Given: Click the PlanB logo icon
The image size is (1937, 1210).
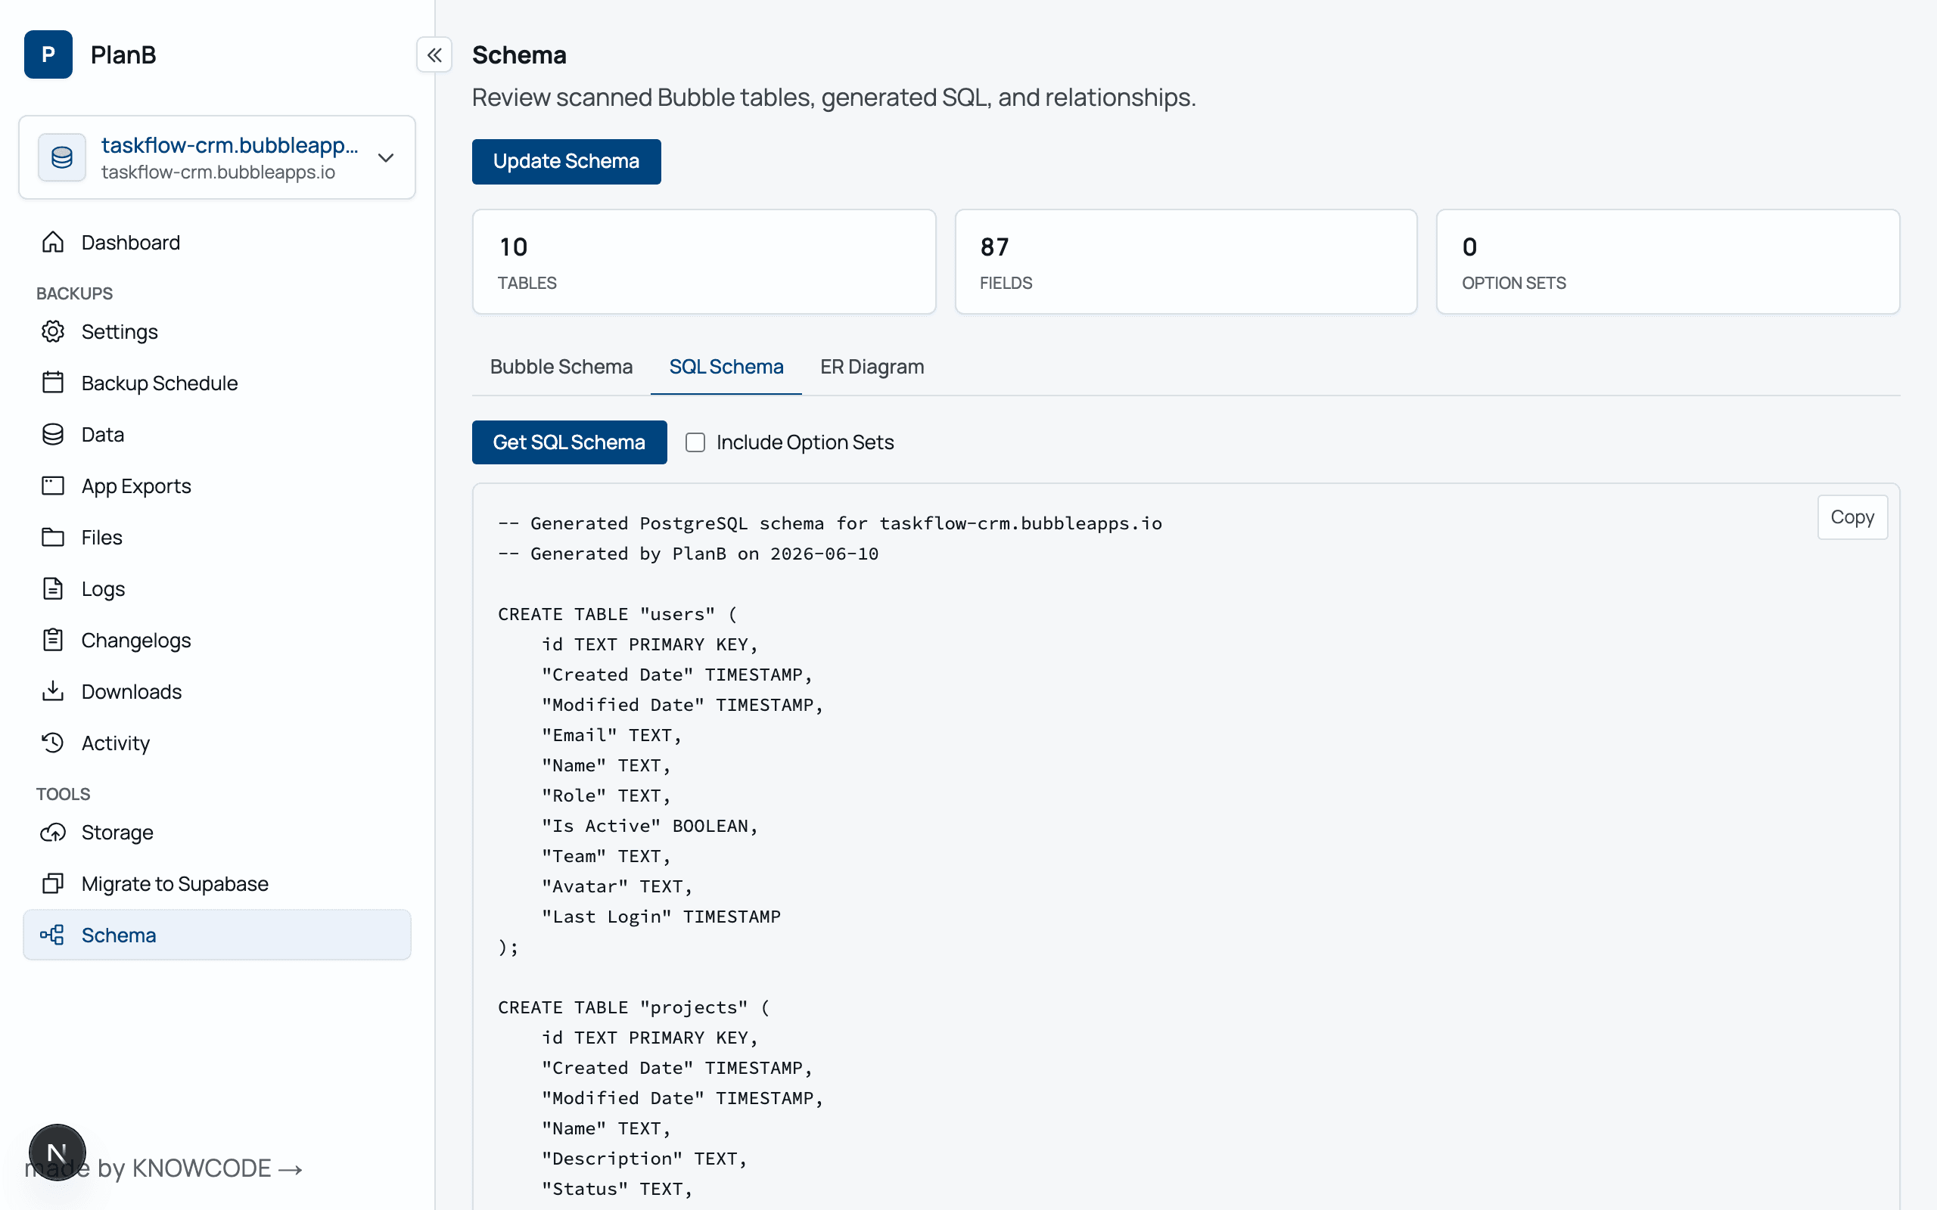Looking at the screenshot, I should coord(48,54).
